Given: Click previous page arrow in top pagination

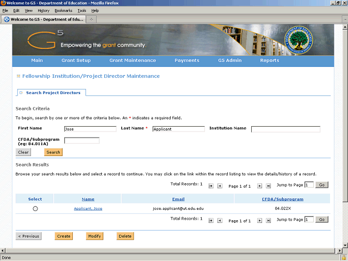Looking at the screenshot, I should [x=220, y=186].
